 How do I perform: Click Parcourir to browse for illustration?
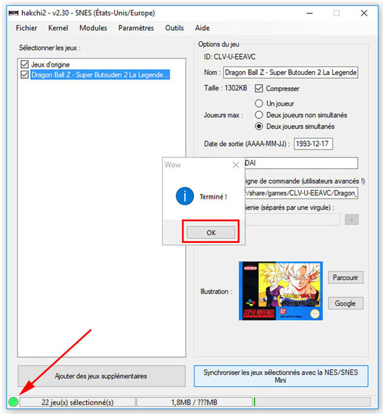[346, 278]
